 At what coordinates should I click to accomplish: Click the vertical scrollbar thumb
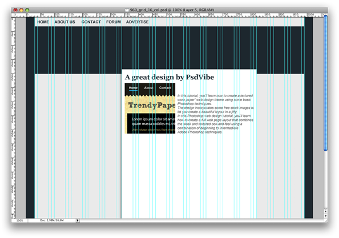pos(326,83)
